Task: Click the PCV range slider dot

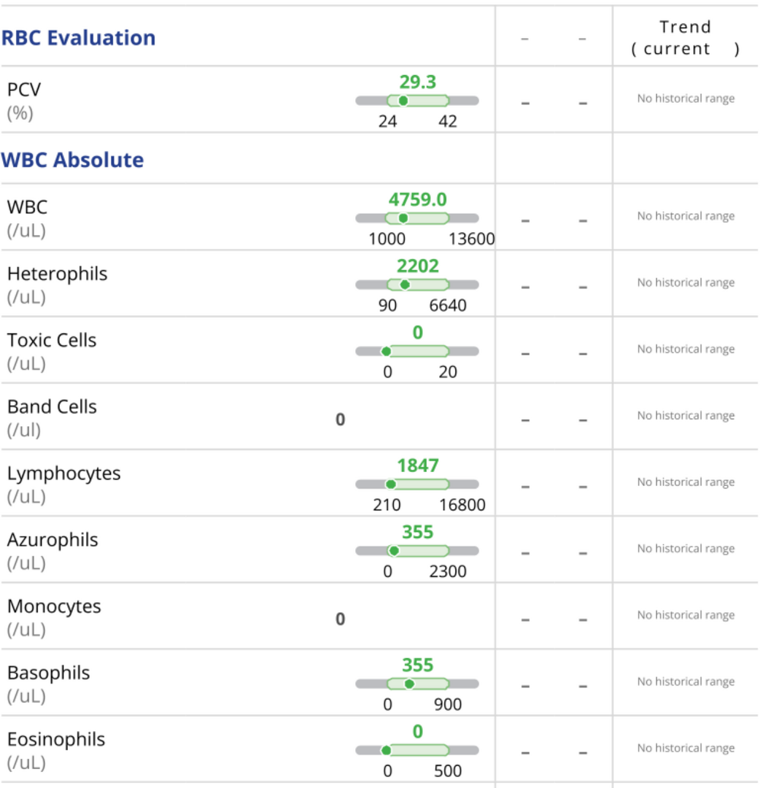Action: point(403,101)
